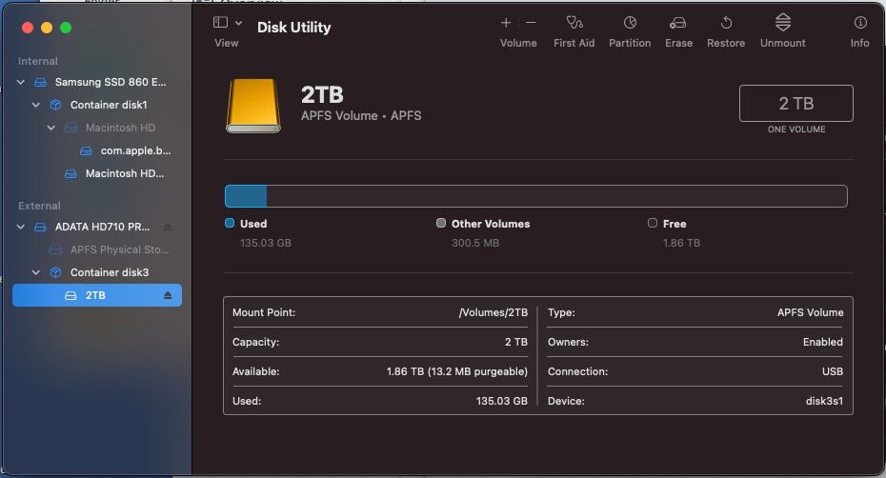886x478 pixels.
Task: Click the Free legend swatch
Action: point(652,223)
